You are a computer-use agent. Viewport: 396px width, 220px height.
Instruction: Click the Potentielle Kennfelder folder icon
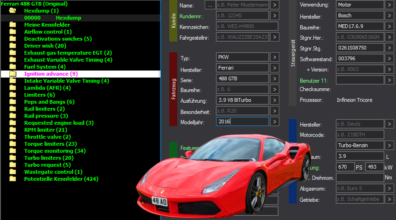click(x=13, y=179)
